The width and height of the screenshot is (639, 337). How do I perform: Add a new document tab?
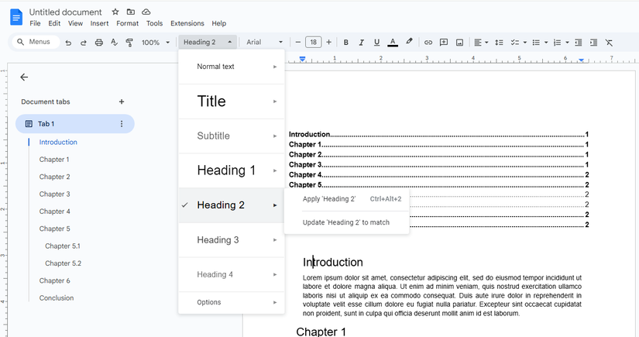(x=122, y=101)
